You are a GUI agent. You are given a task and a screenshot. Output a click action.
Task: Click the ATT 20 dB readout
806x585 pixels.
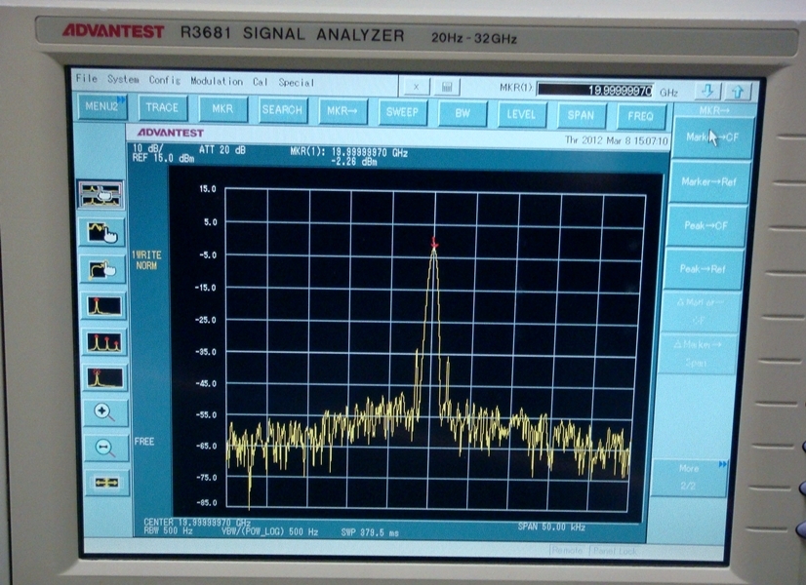pyautogui.click(x=222, y=150)
